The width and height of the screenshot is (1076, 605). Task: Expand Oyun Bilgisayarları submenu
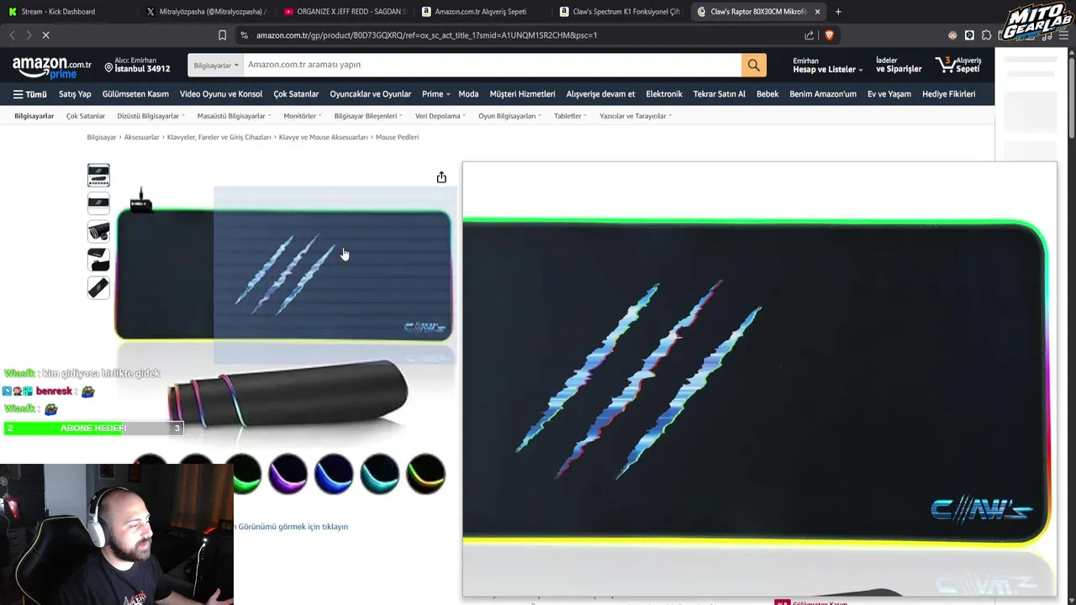[510, 116]
